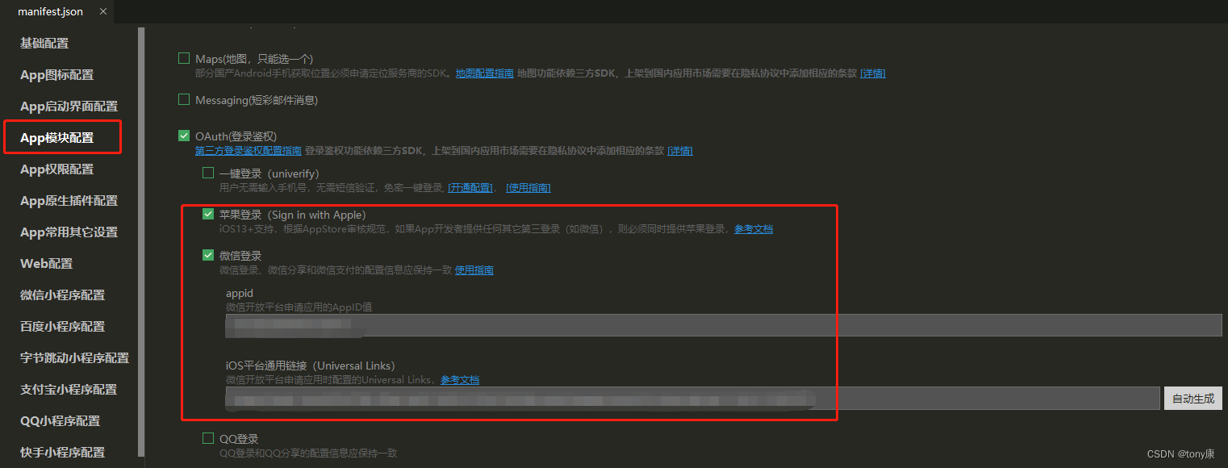Uncheck the 微信登录 option

(x=208, y=255)
